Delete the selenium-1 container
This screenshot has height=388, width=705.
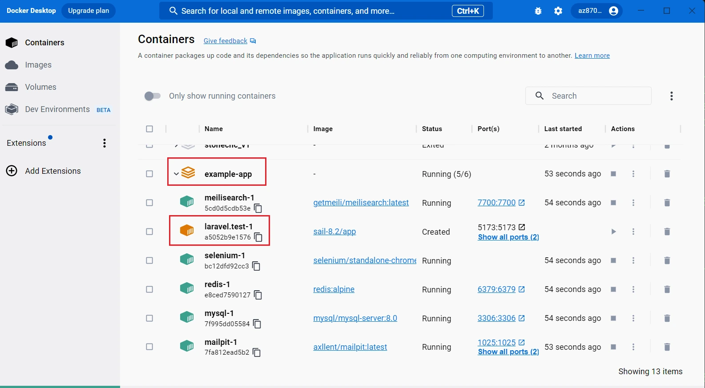(667, 260)
